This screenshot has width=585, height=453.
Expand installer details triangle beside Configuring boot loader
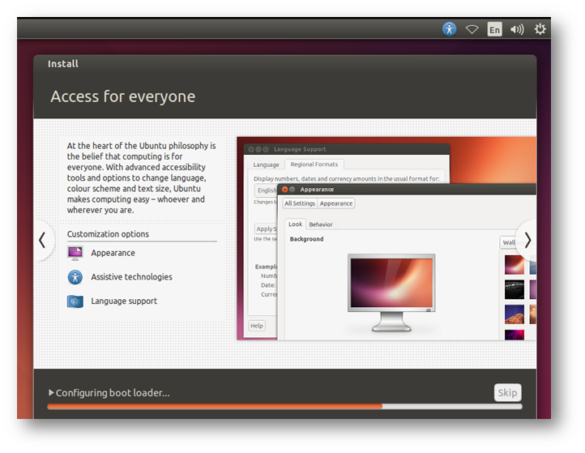click(x=51, y=392)
